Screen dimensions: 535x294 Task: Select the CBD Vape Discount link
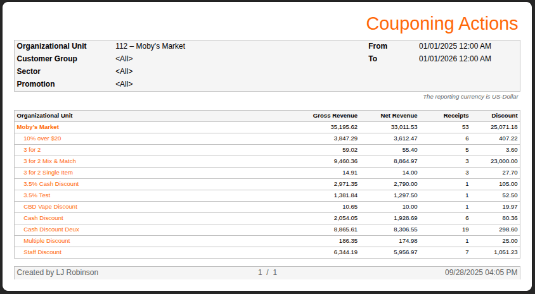[x=50, y=207]
